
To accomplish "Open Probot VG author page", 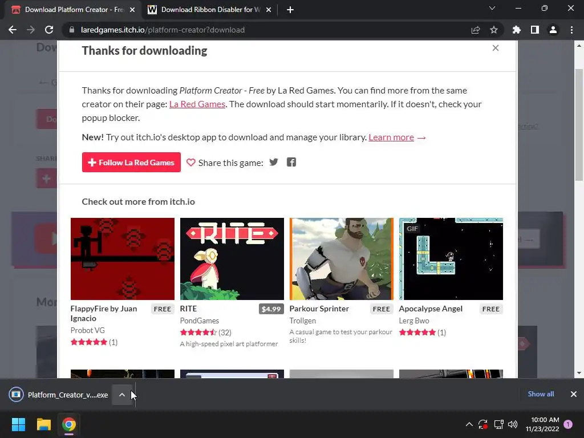I will tap(87, 330).
